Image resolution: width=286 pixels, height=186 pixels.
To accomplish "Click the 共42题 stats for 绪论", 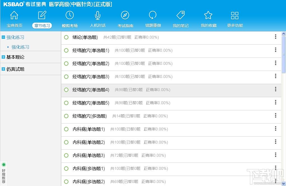I will point(131,37).
